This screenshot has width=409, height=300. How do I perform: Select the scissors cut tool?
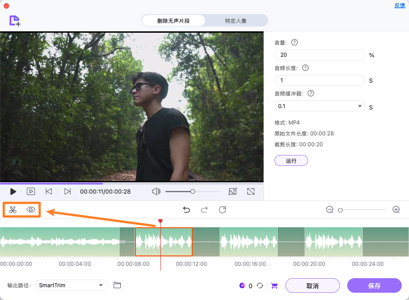(x=13, y=210)
